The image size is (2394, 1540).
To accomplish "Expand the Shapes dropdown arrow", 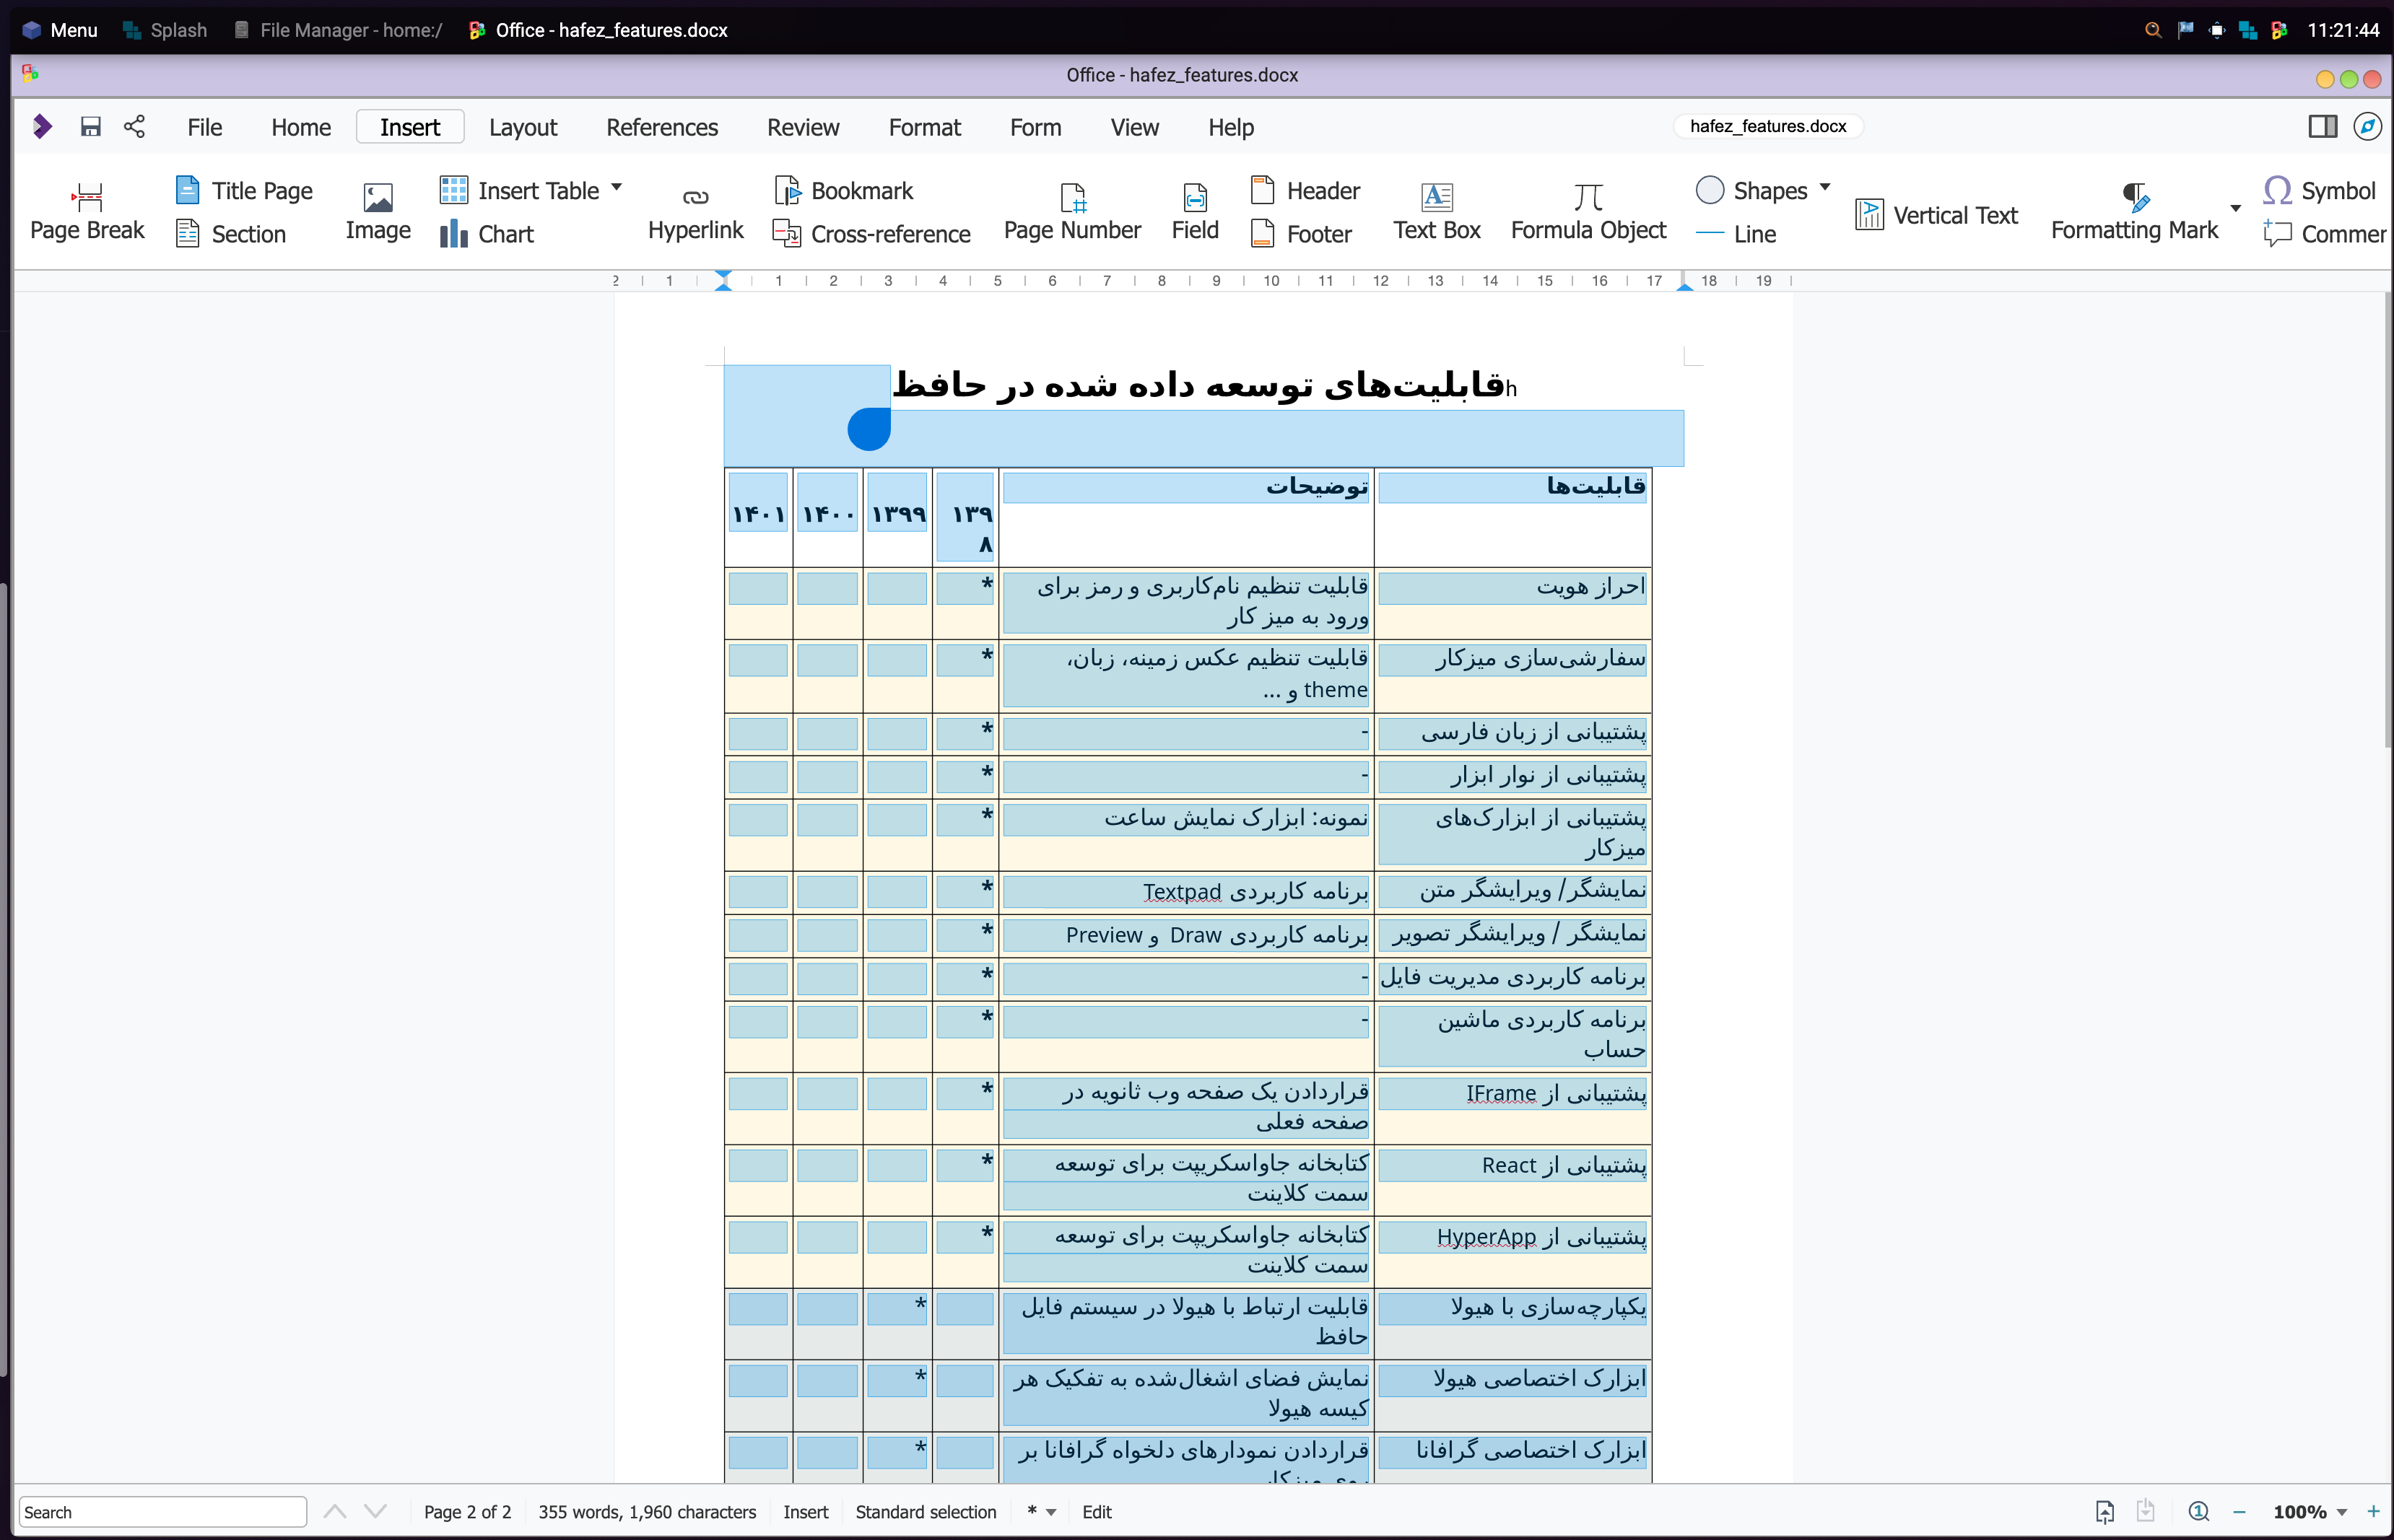I will pyautogui.click(x=1825, y=187).
